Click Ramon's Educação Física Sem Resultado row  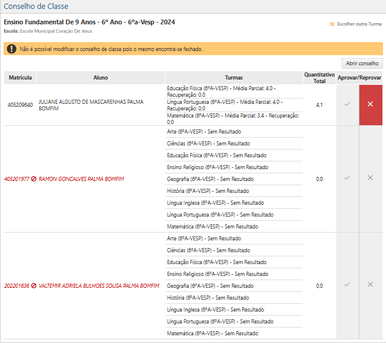tap(234, 155)
